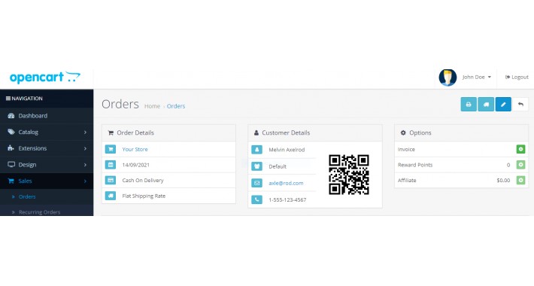Click the blue edit pencil button
The height and width of the screenshot is (286, 534).
click(x=503, y=105)
